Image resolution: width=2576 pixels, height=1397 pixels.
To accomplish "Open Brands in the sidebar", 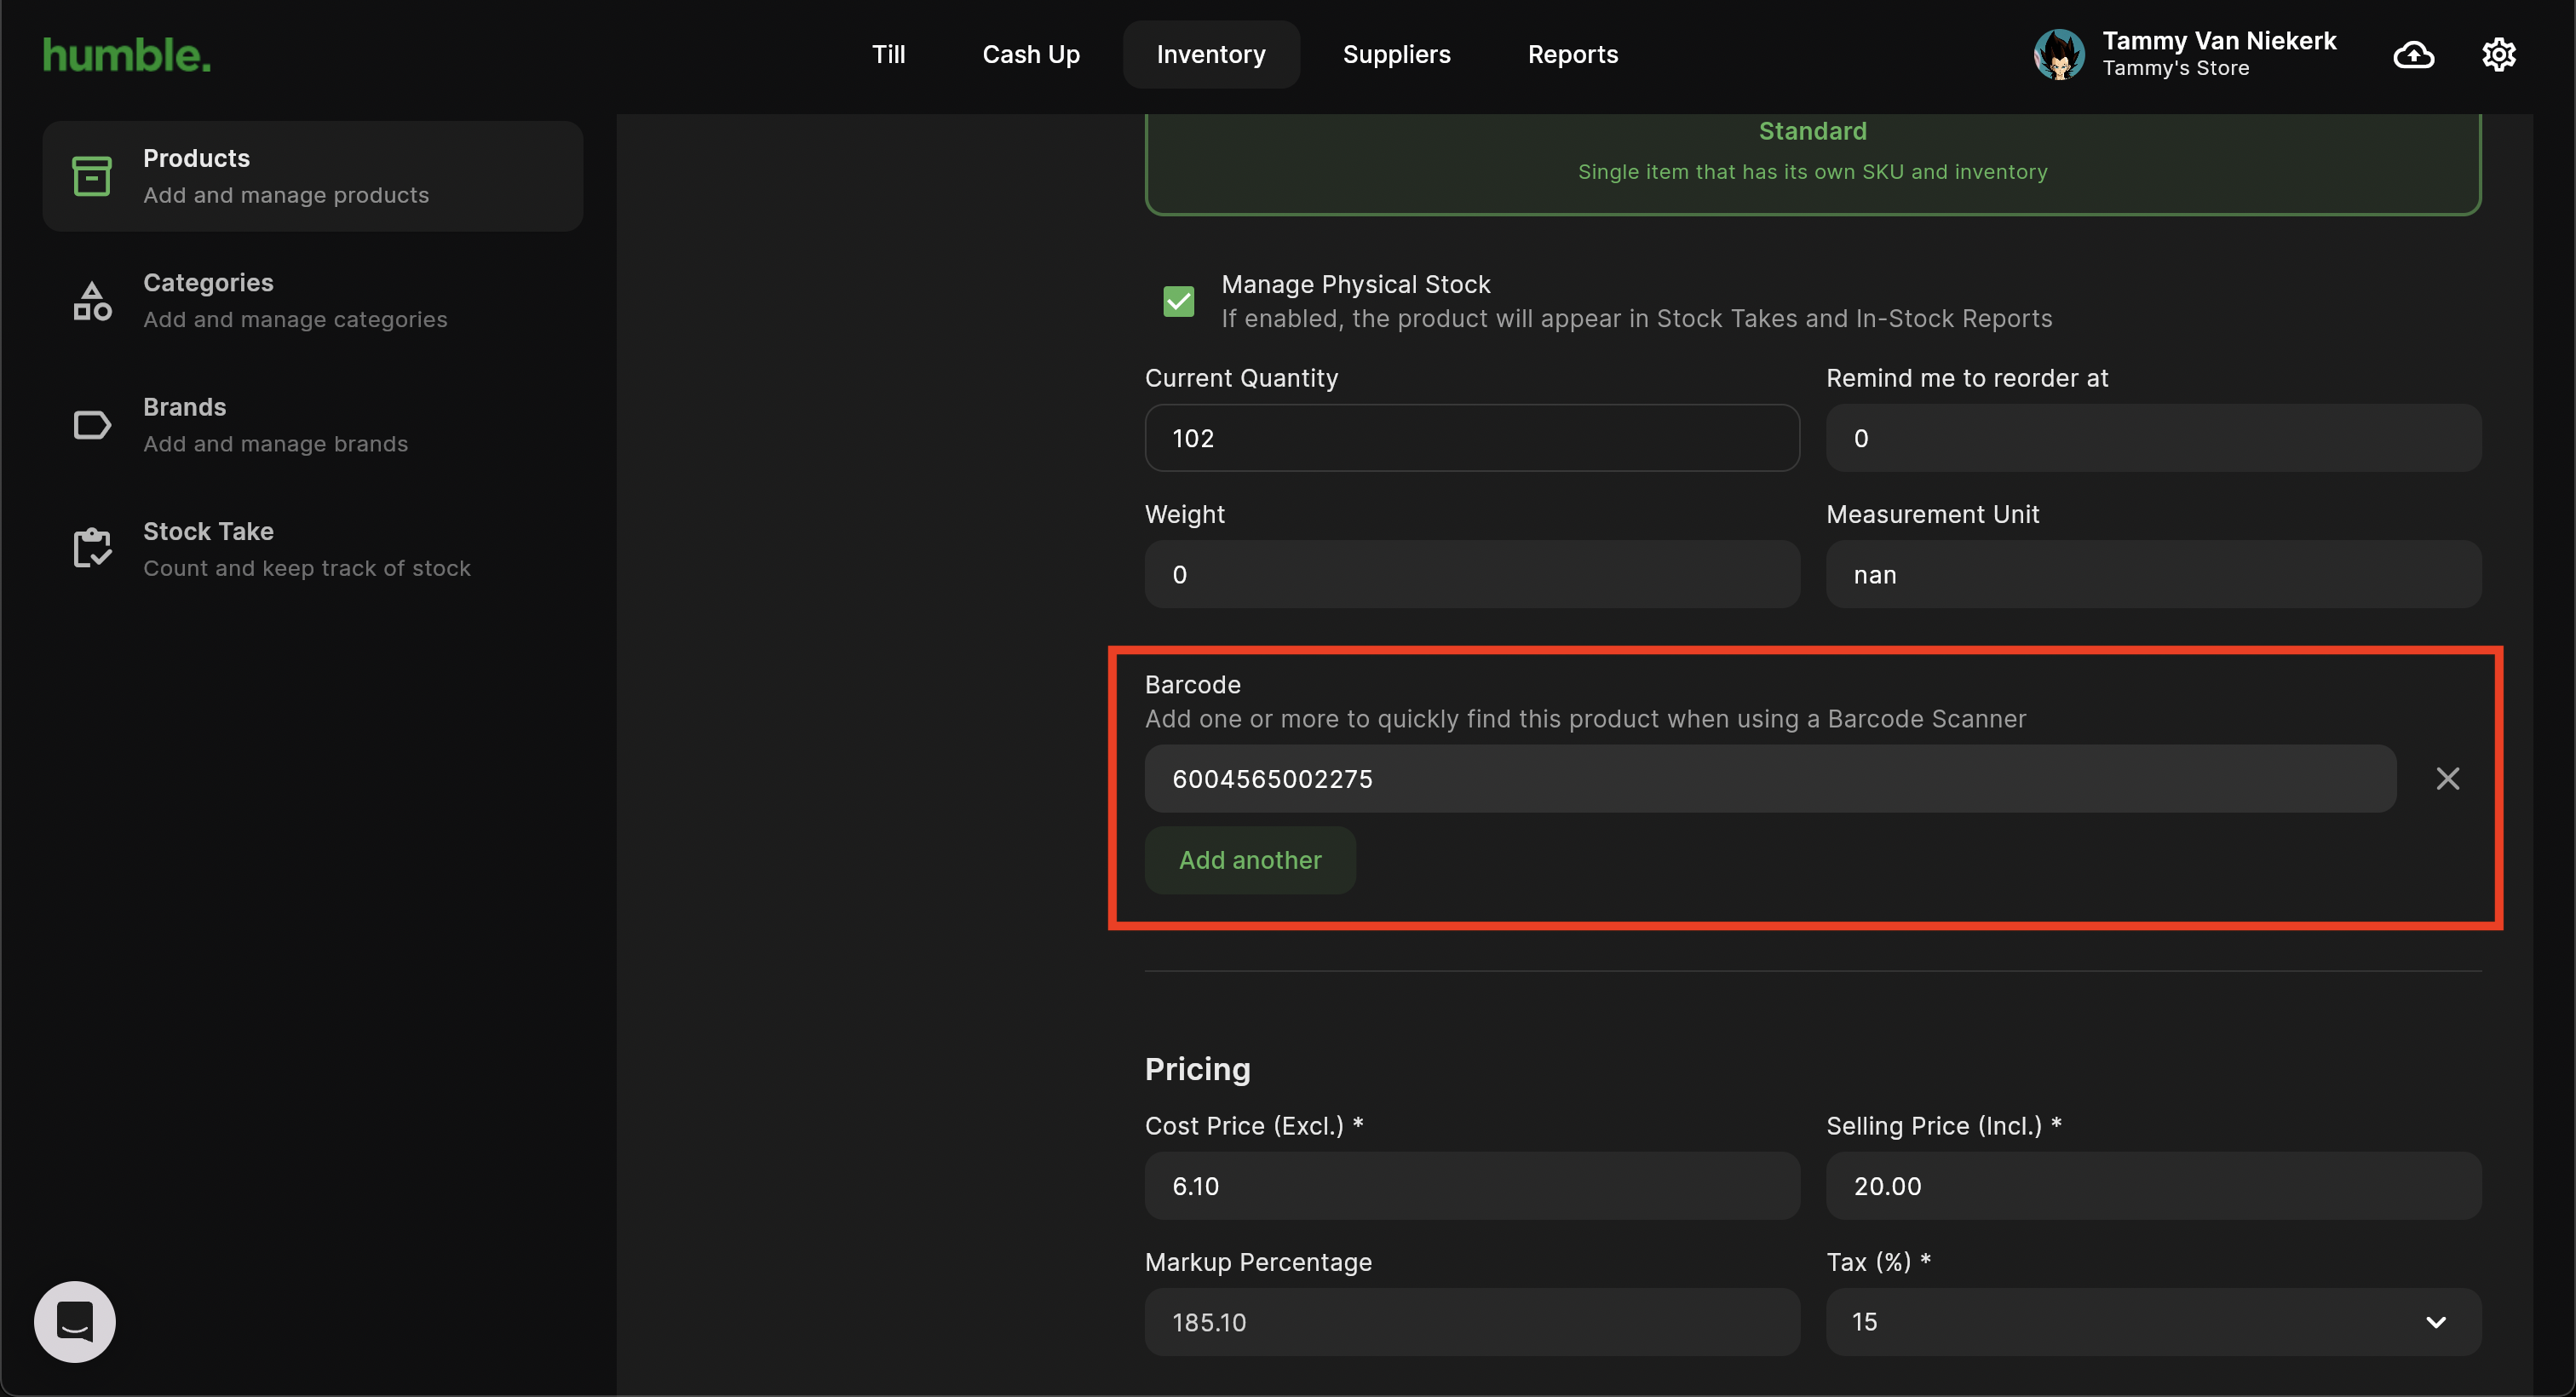I will (x=312, y=425).
